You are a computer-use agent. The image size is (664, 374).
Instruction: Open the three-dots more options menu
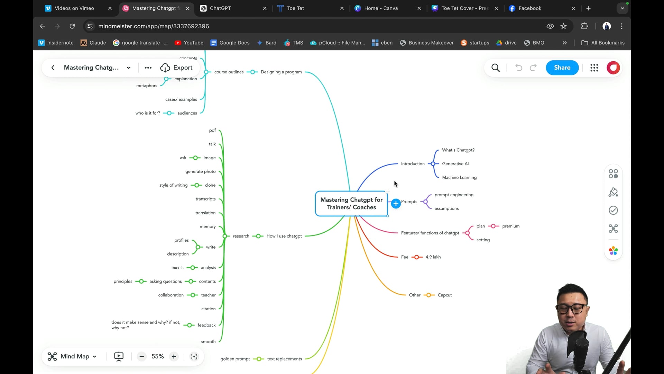[148, 68]
